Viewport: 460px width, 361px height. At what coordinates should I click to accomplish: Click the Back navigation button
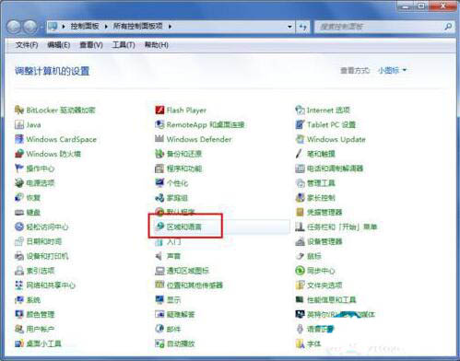pyautogui.click(x=14, y=27)
